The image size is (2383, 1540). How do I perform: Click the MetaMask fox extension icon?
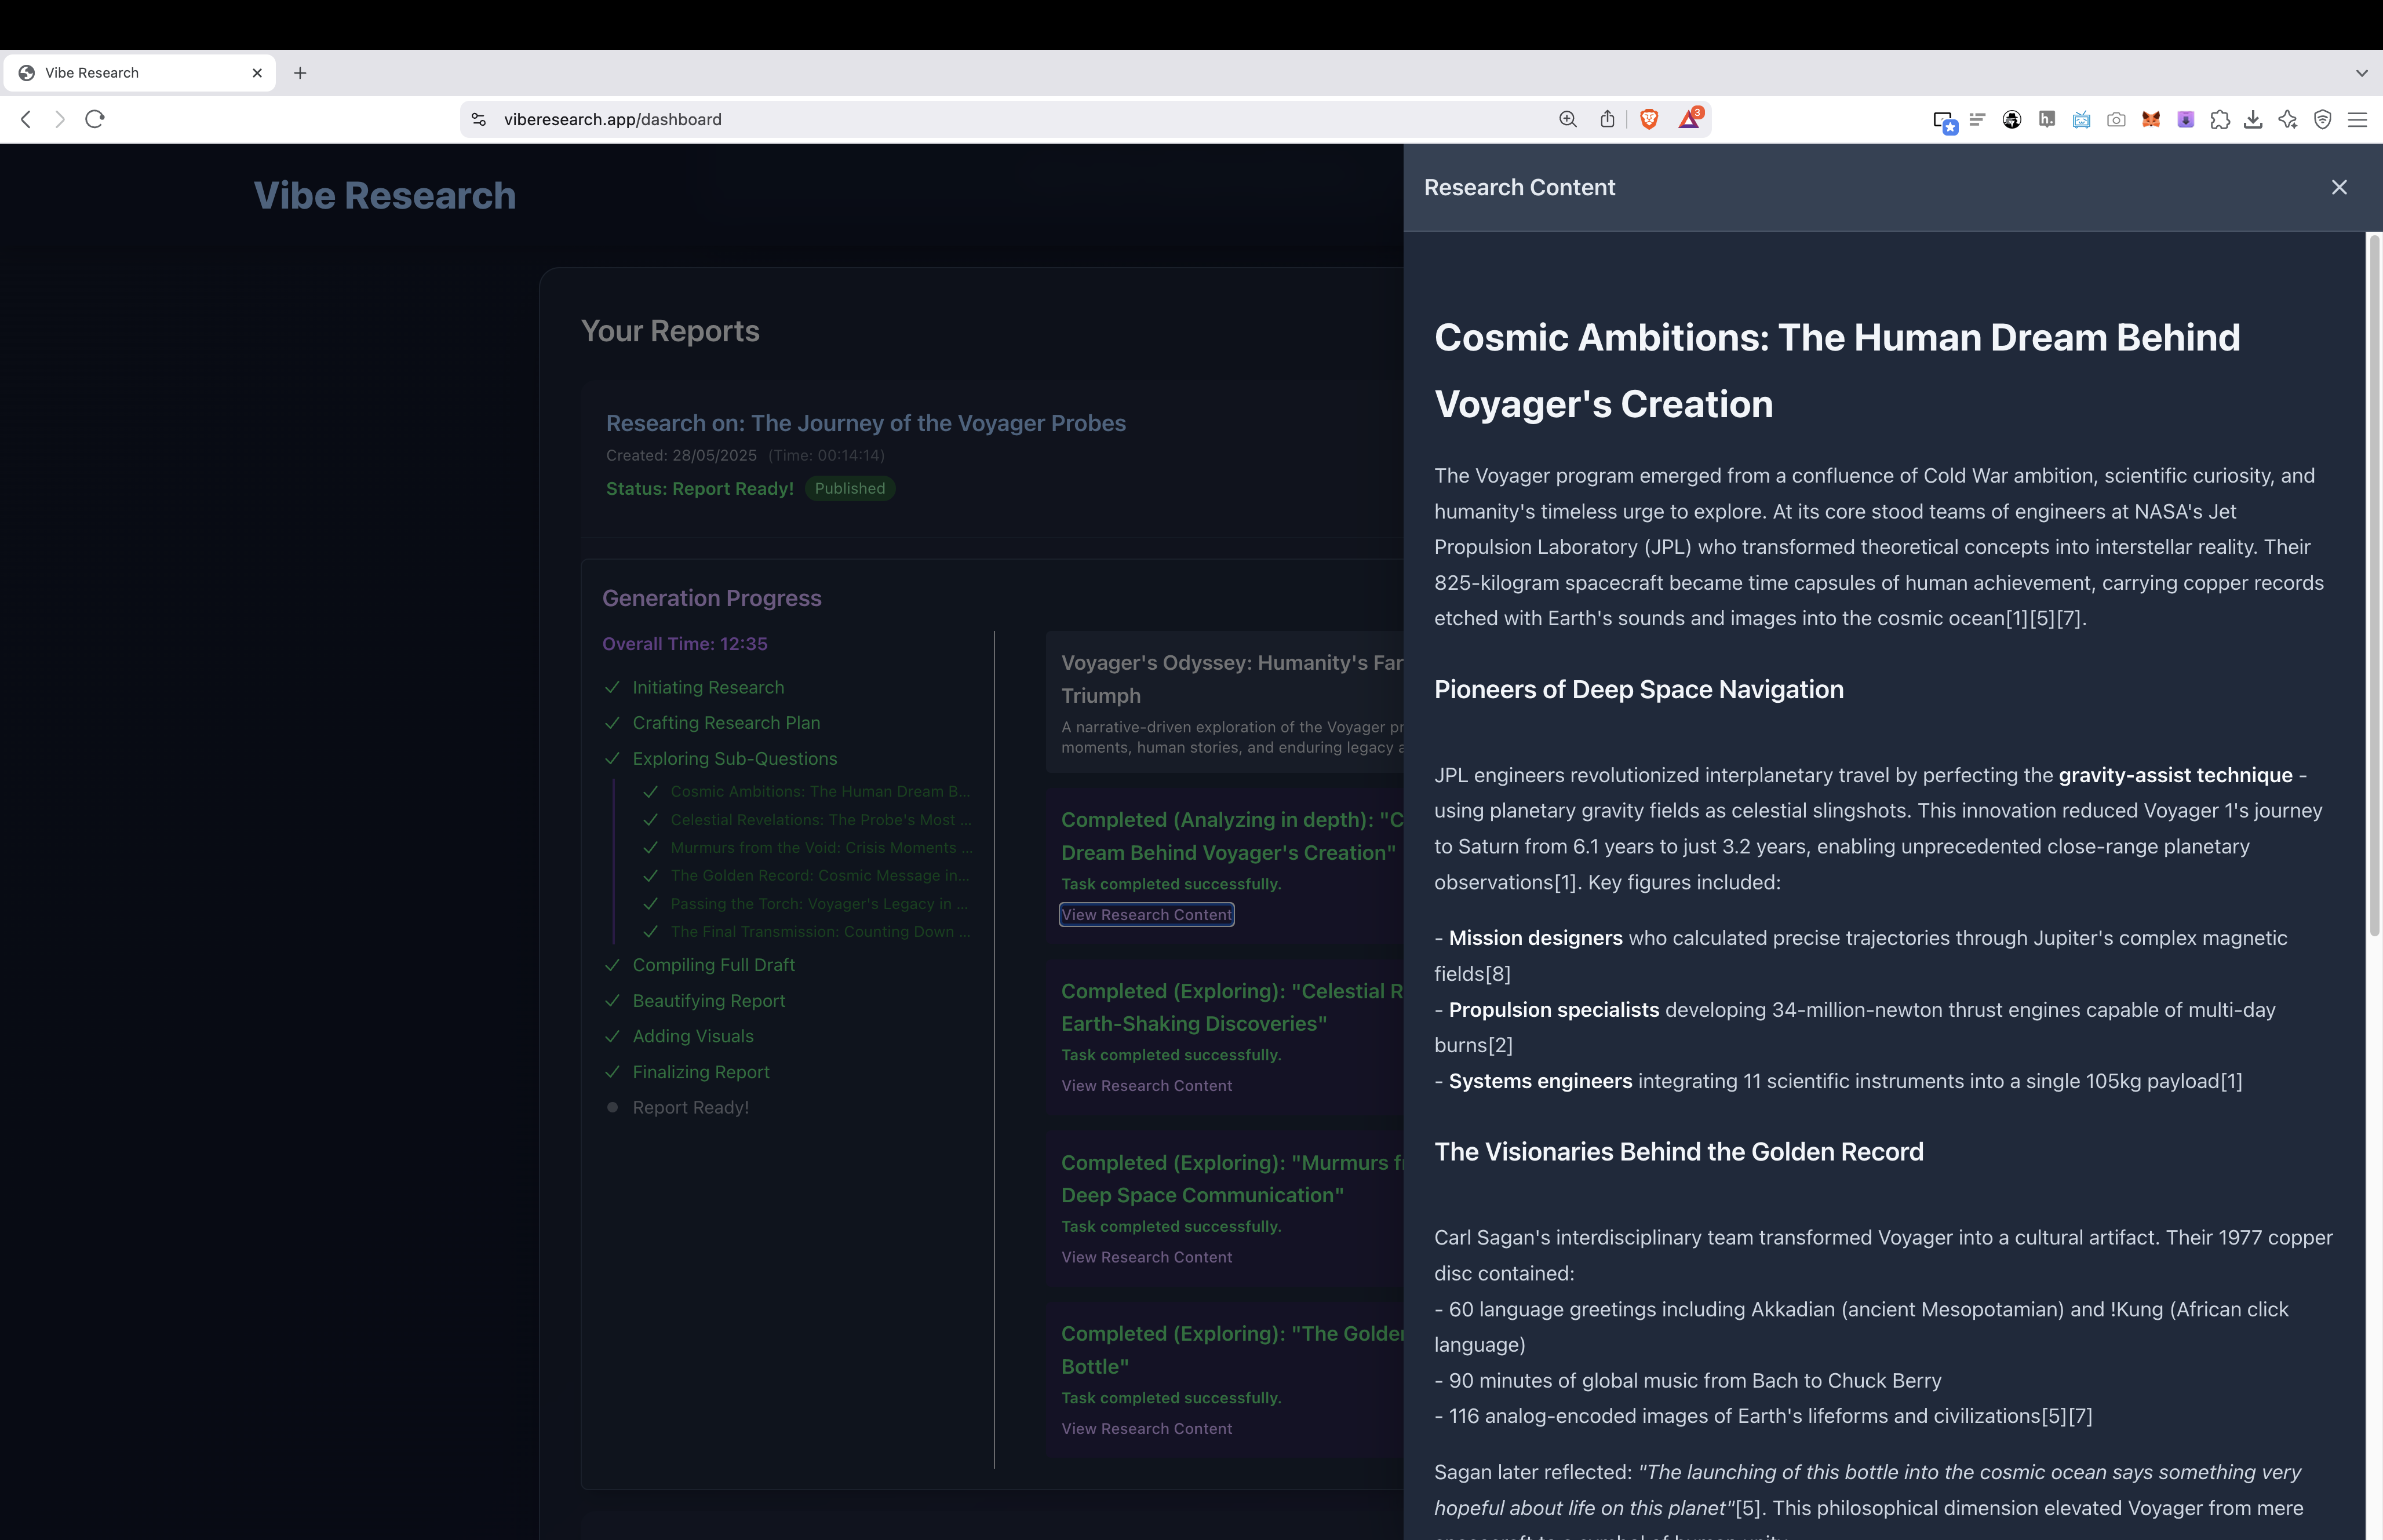(2150, 119)
